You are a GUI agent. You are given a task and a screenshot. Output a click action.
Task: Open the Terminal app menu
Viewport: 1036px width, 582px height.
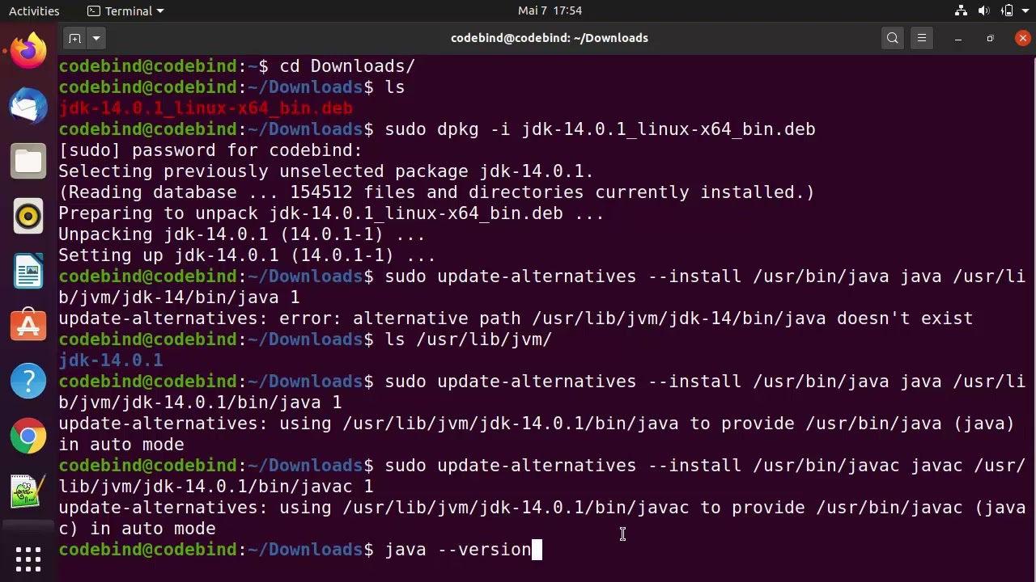[x=125, y=11]
